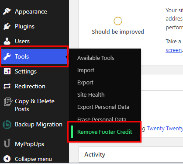Go to the Users menu
The image size is (183, 164).
click(22, 41)
